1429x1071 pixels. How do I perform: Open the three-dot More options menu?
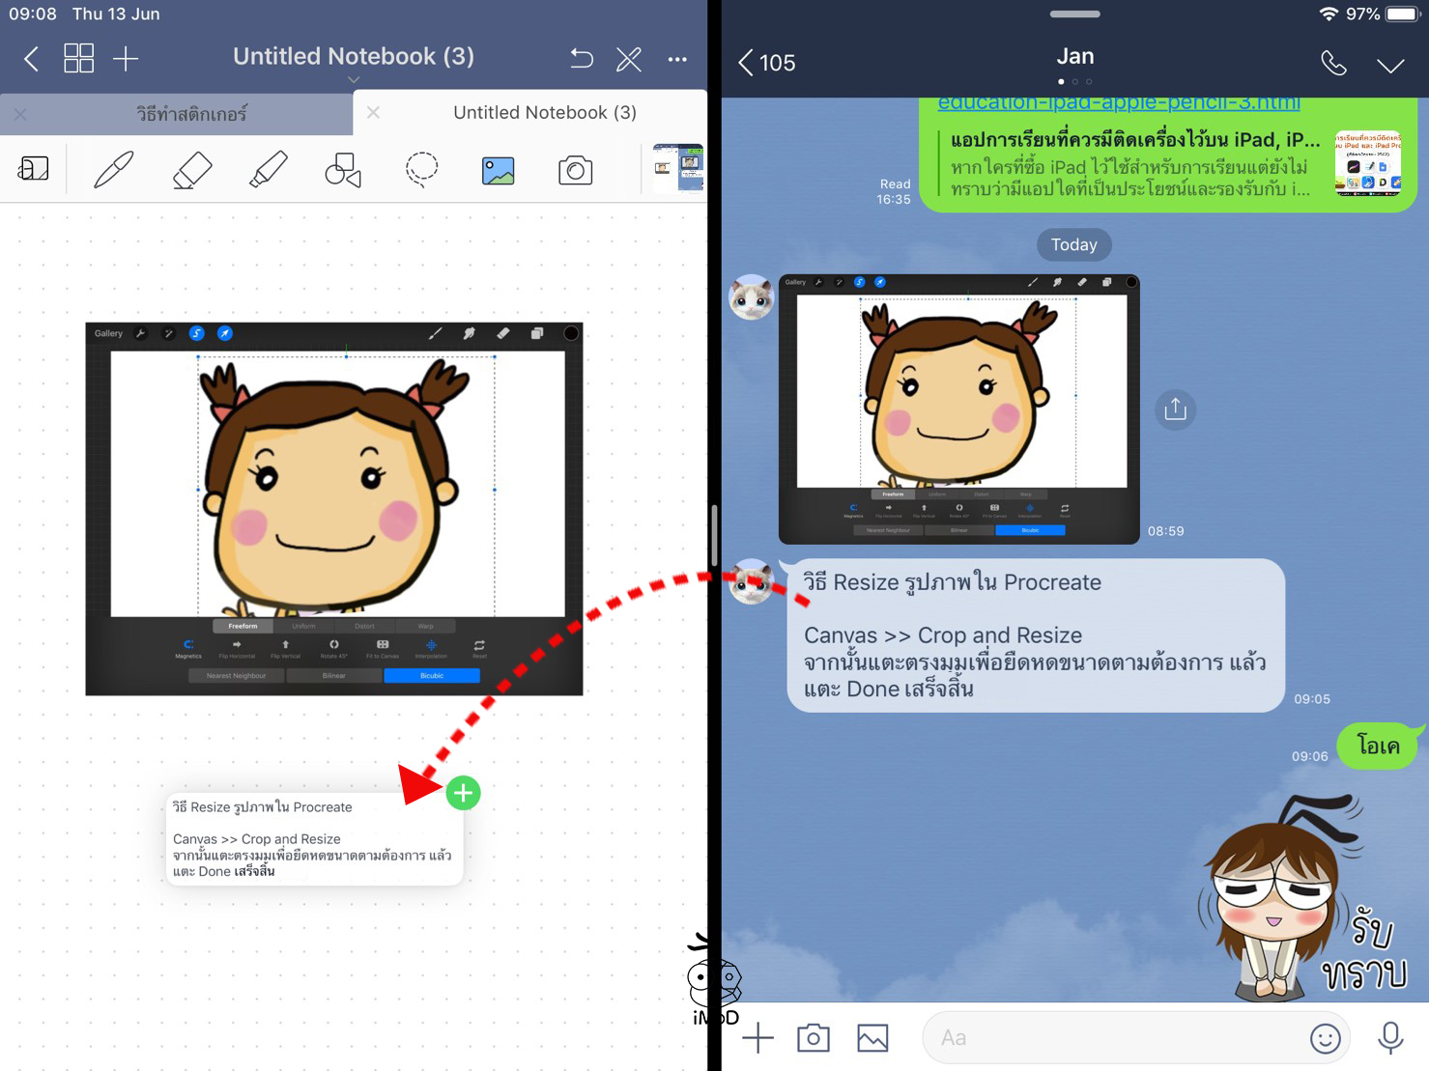click(677, 59)
